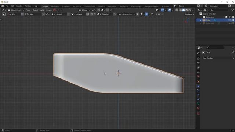The image size is (235, 132).
Task: Toggle the BoxCutter pause button
Action: point(147,14)
